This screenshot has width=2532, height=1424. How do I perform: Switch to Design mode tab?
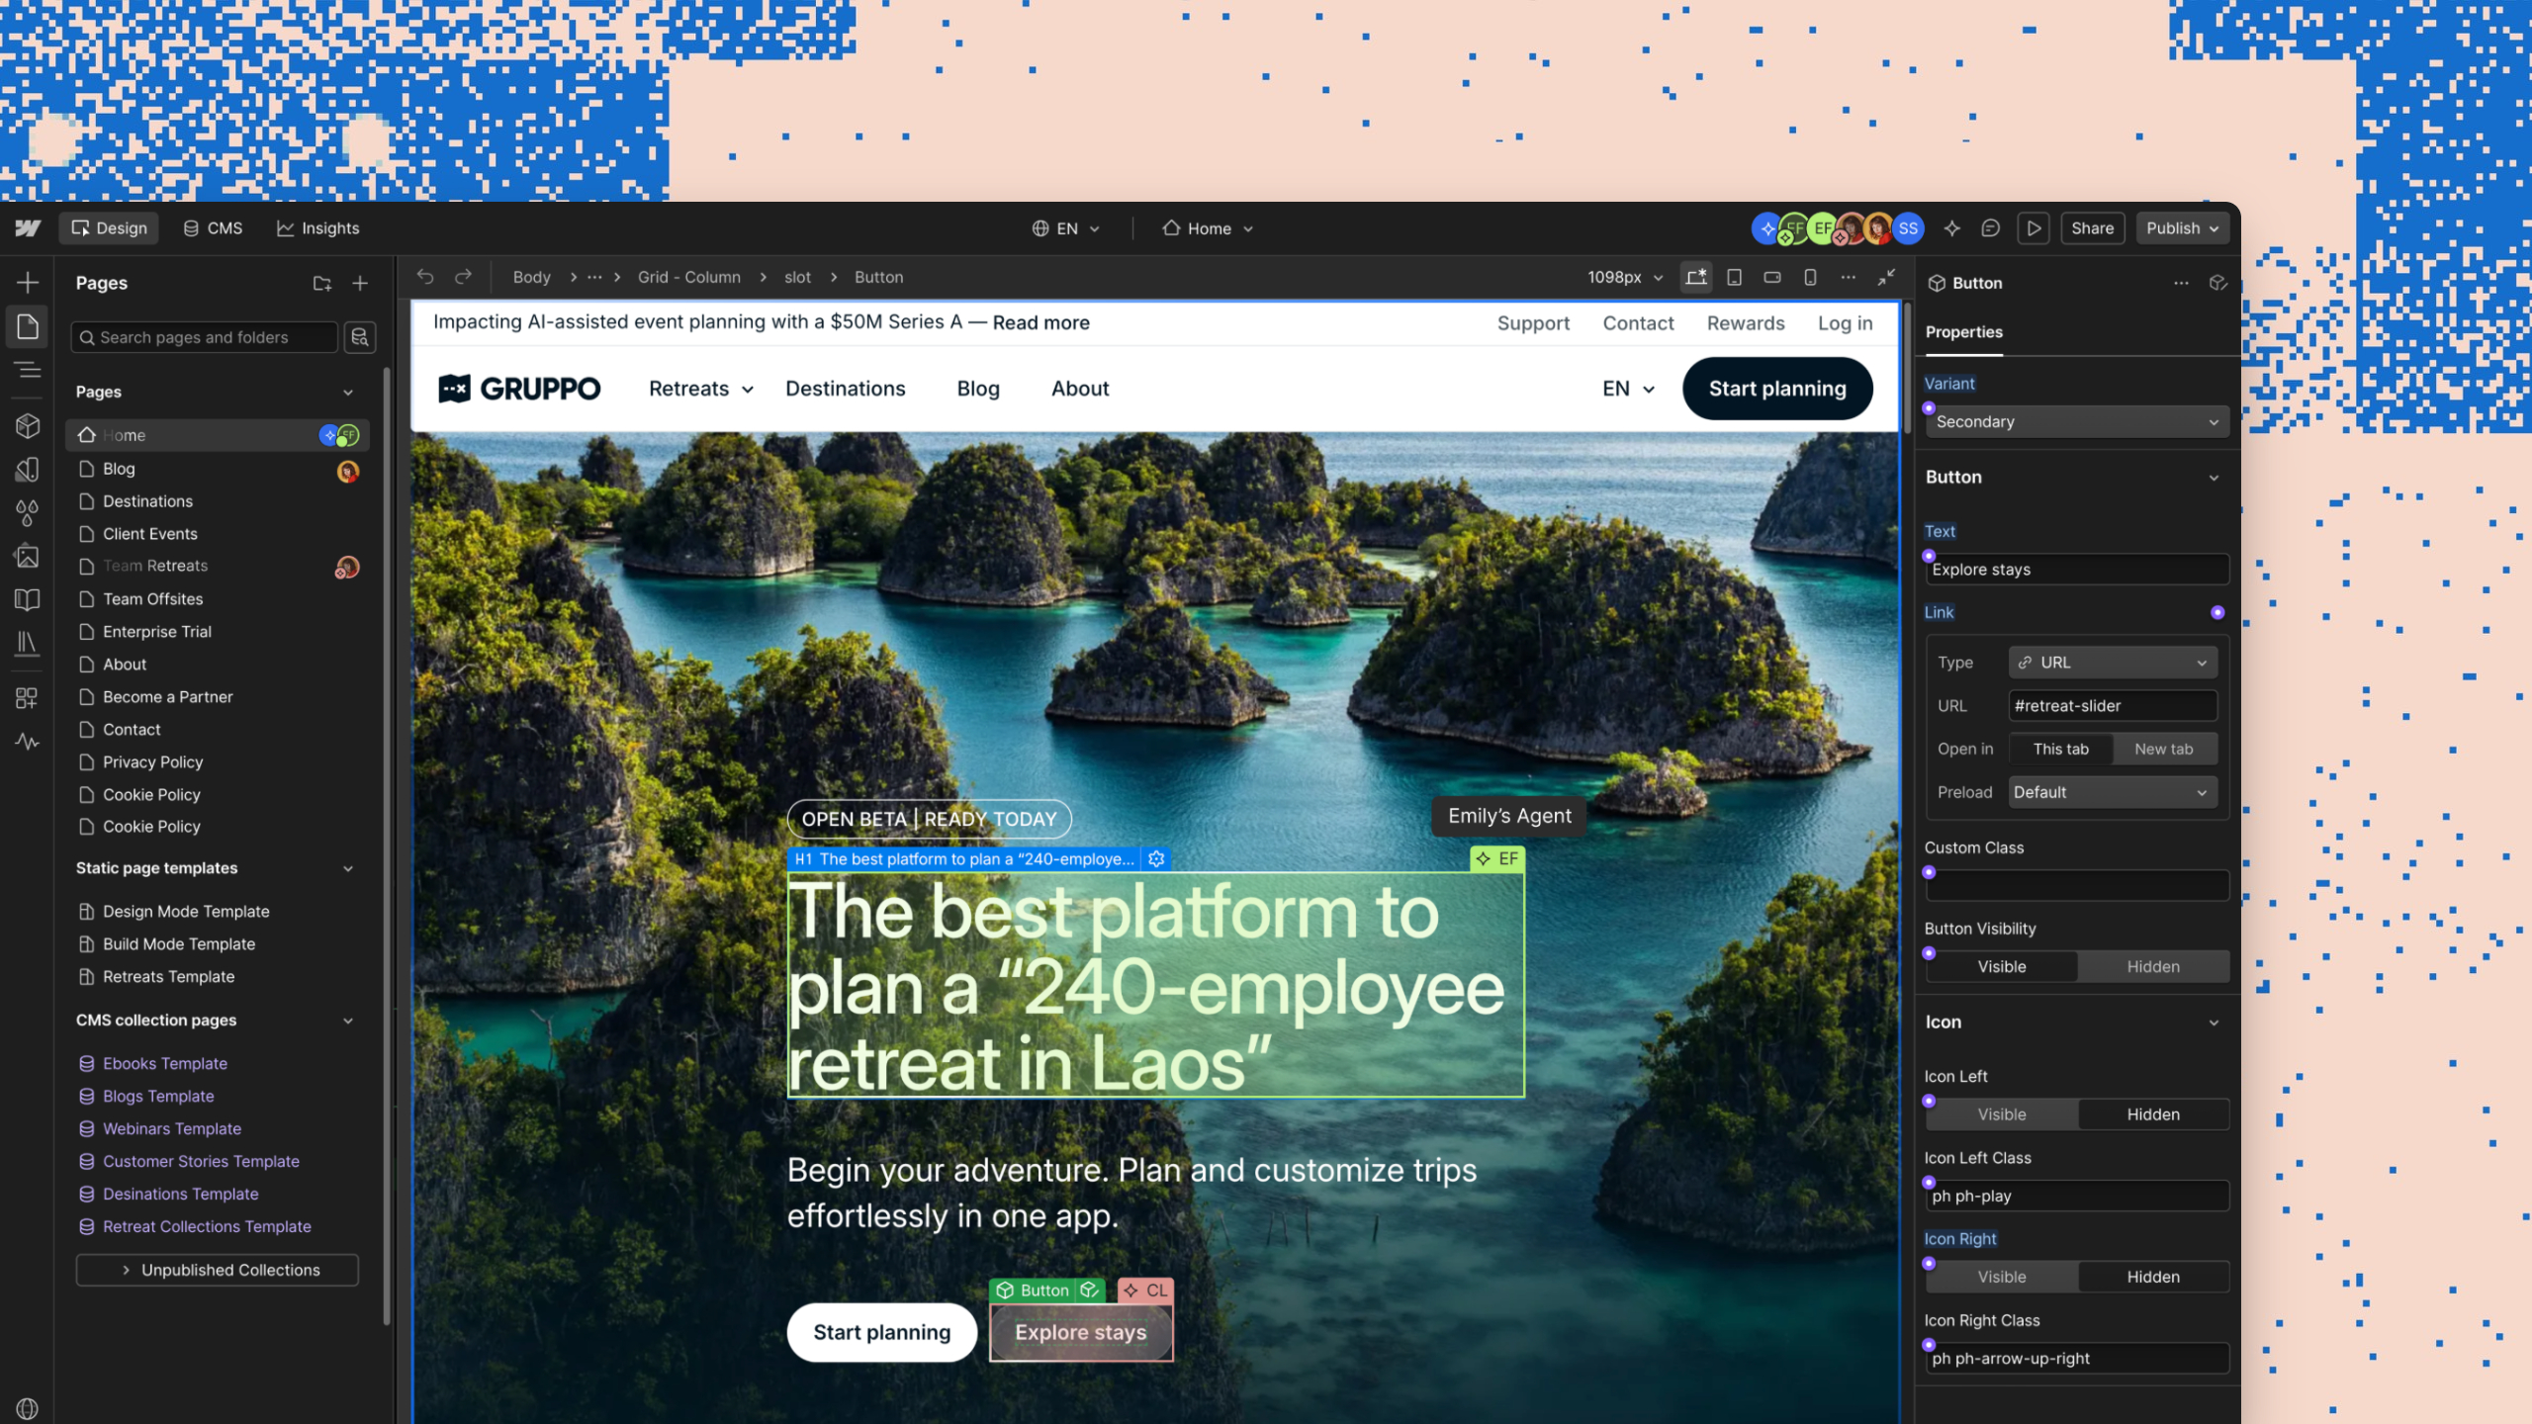[109, 228]
